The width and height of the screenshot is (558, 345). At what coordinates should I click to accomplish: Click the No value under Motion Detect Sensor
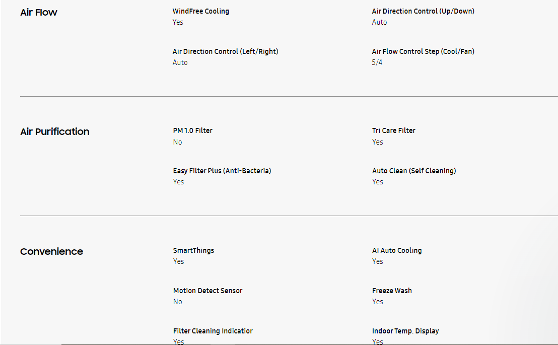pos(177,302)
